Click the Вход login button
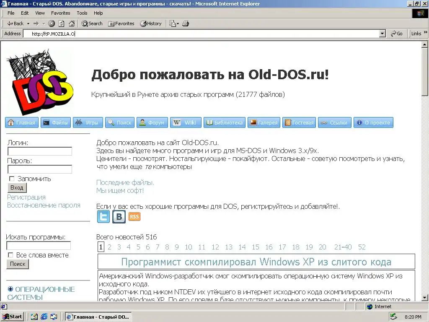Screen dimensions: 429x322 [17, 187]
